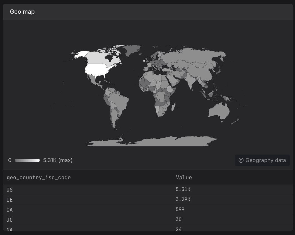
Task: Click the copyright icon beside Geography data
Action: click(x=241, y=160)
